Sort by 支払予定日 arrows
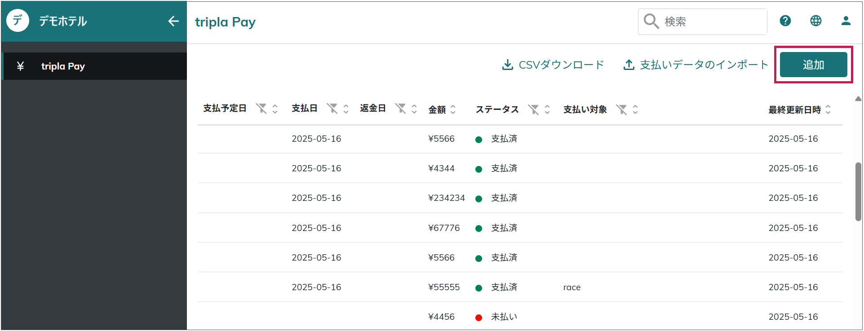 point(275,109)
